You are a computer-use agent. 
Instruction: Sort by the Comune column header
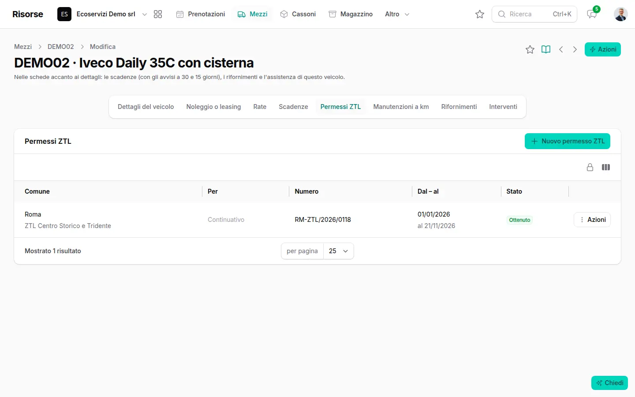point(37,191)
